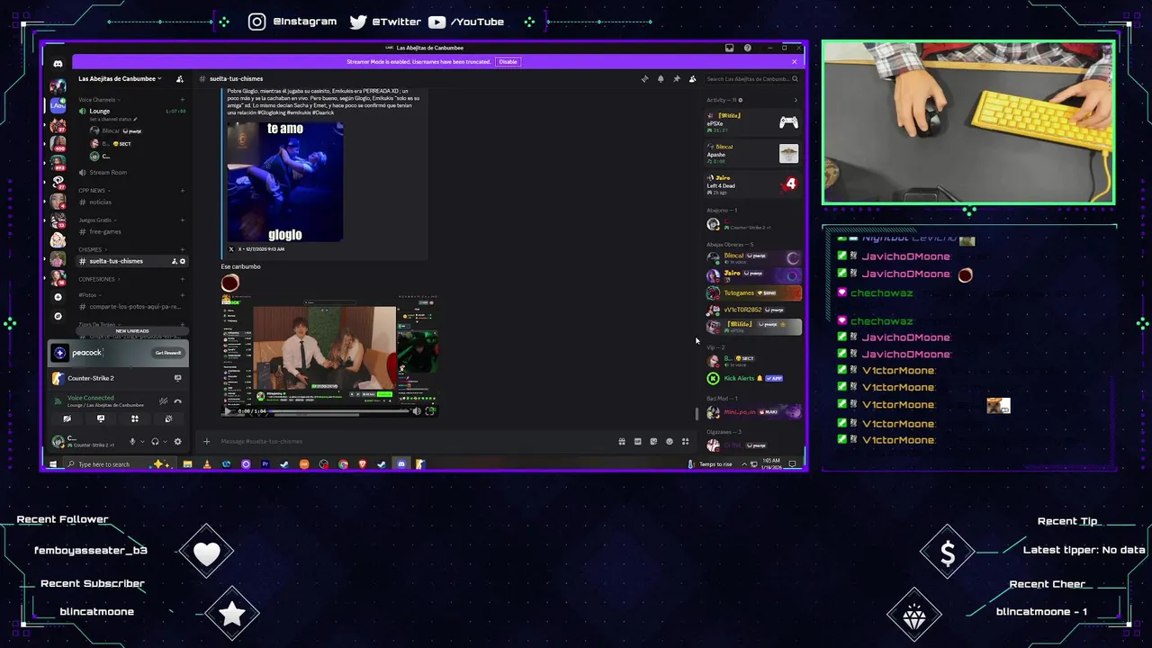Screen dimensions: 1152x648
Task: Open Threads icon in channel header
Action: [x=644, y=79]
